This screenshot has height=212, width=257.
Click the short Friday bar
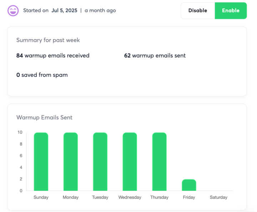click(189, 185)
